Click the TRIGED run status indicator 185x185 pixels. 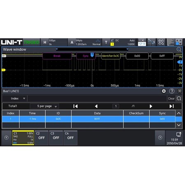pos(31,42)
